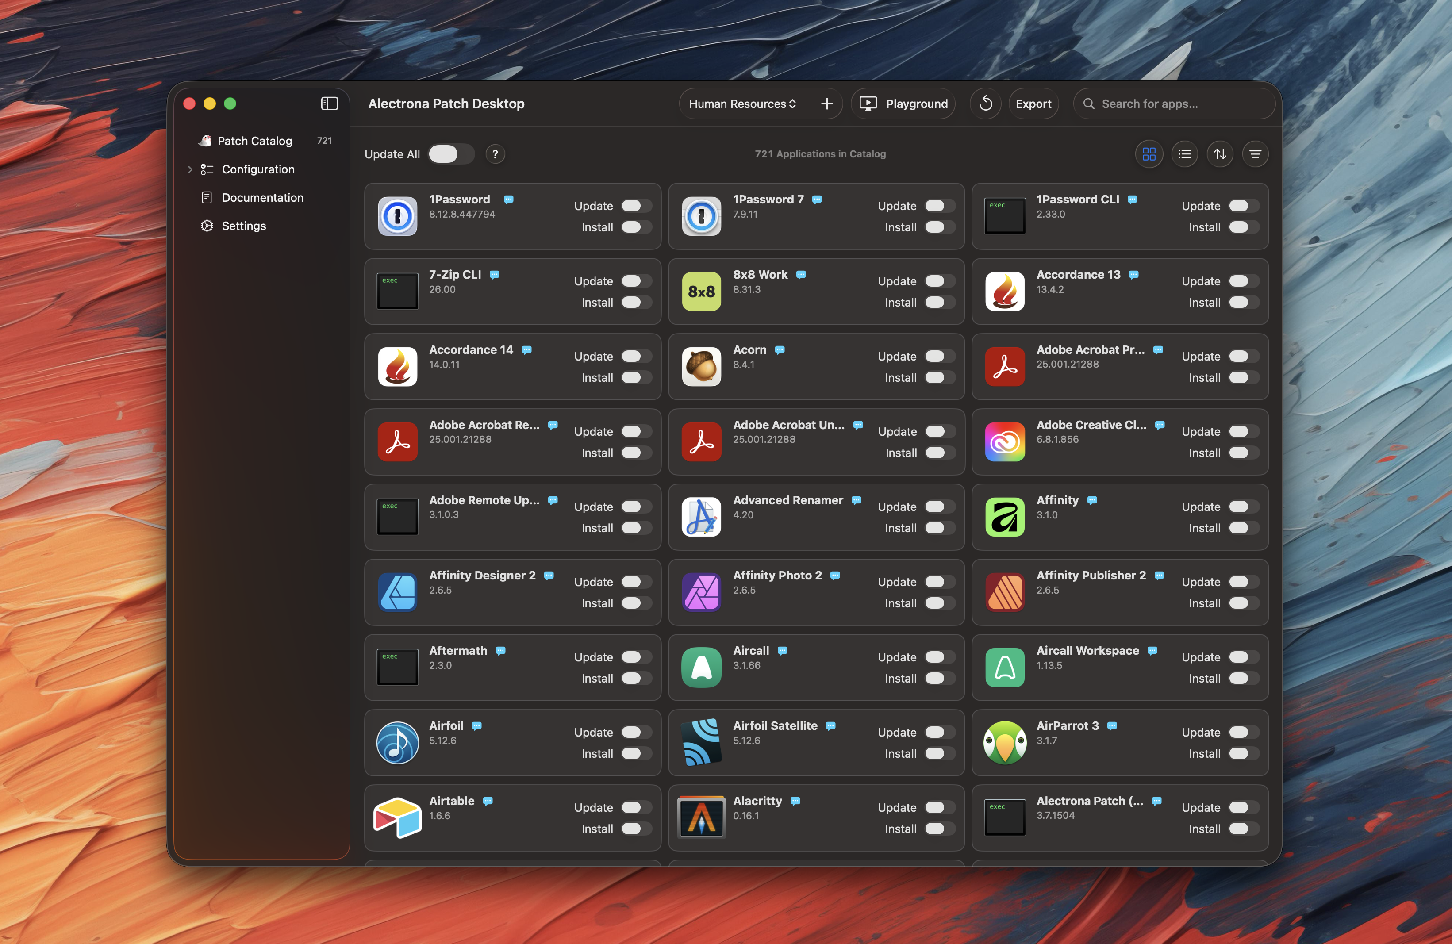Click the 1Password app icon
Screen dimensions: 1452x944
tap(397, 216)
